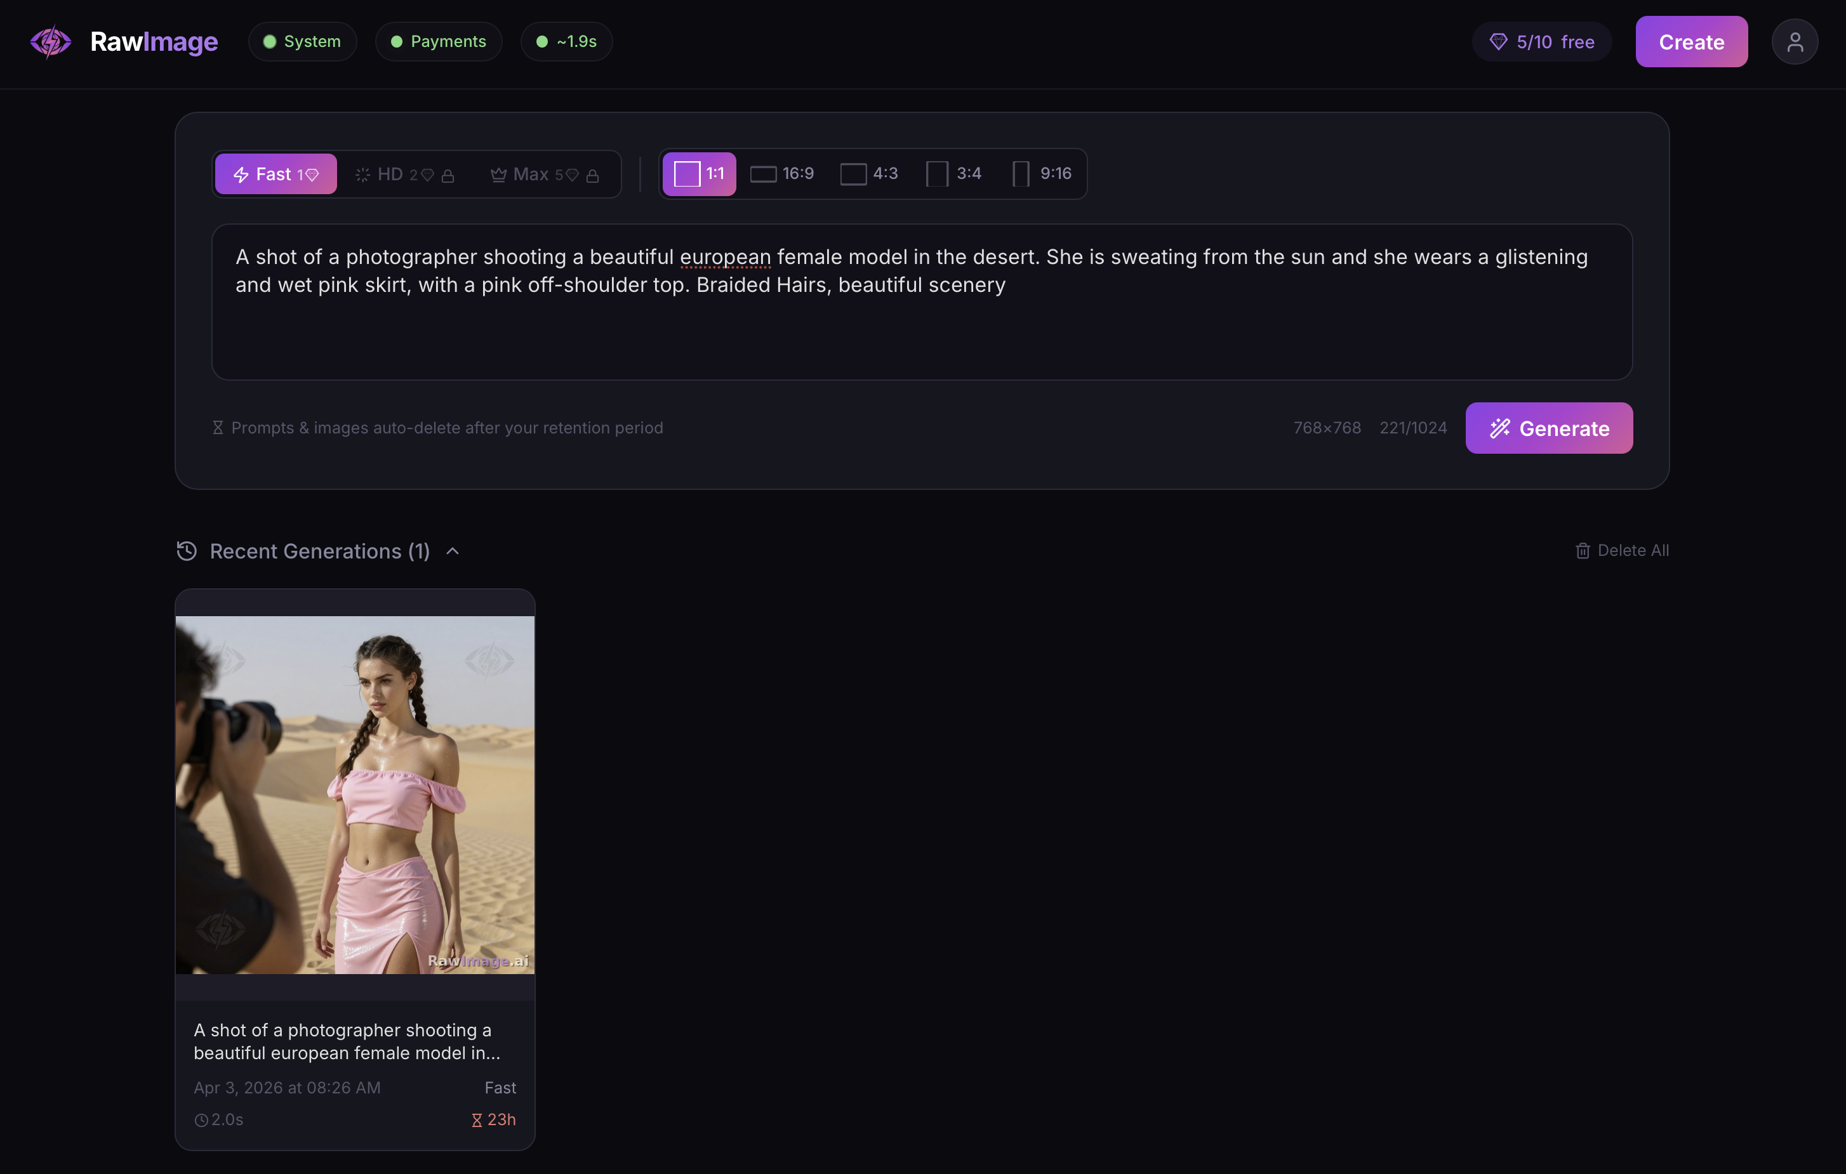This screenshot has width=1846, height=1174.
Task: Open the Payments status pill
Action: click(x=439, y=41)
